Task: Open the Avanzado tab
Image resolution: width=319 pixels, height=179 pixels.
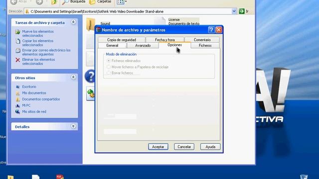Action: pyautogui.click(x=143, y=45)
